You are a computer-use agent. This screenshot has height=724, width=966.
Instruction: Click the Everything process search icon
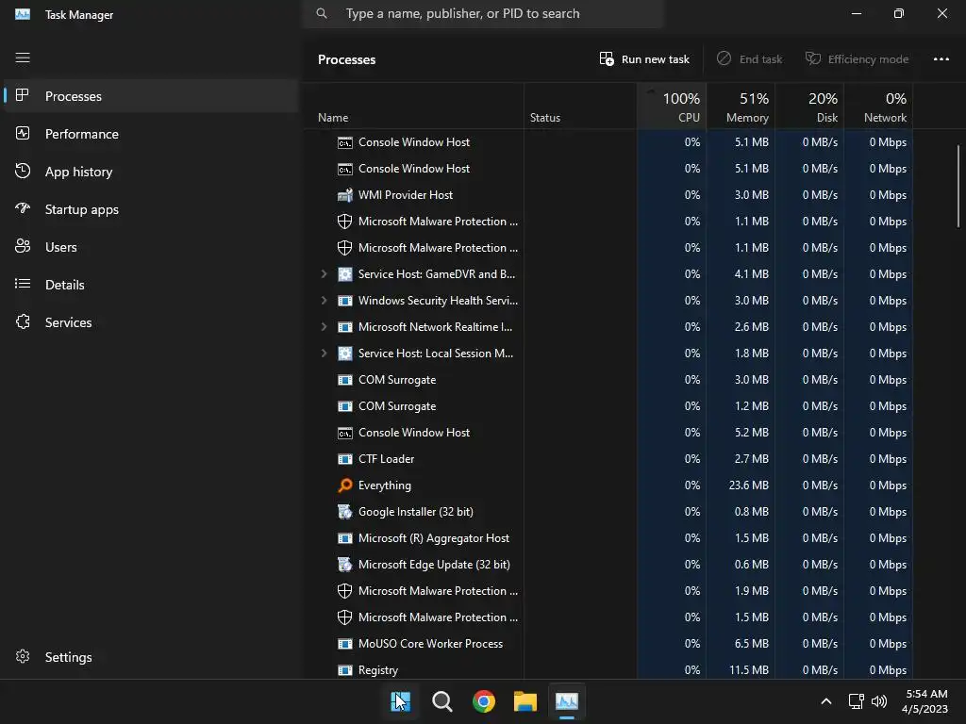point(345,485)
